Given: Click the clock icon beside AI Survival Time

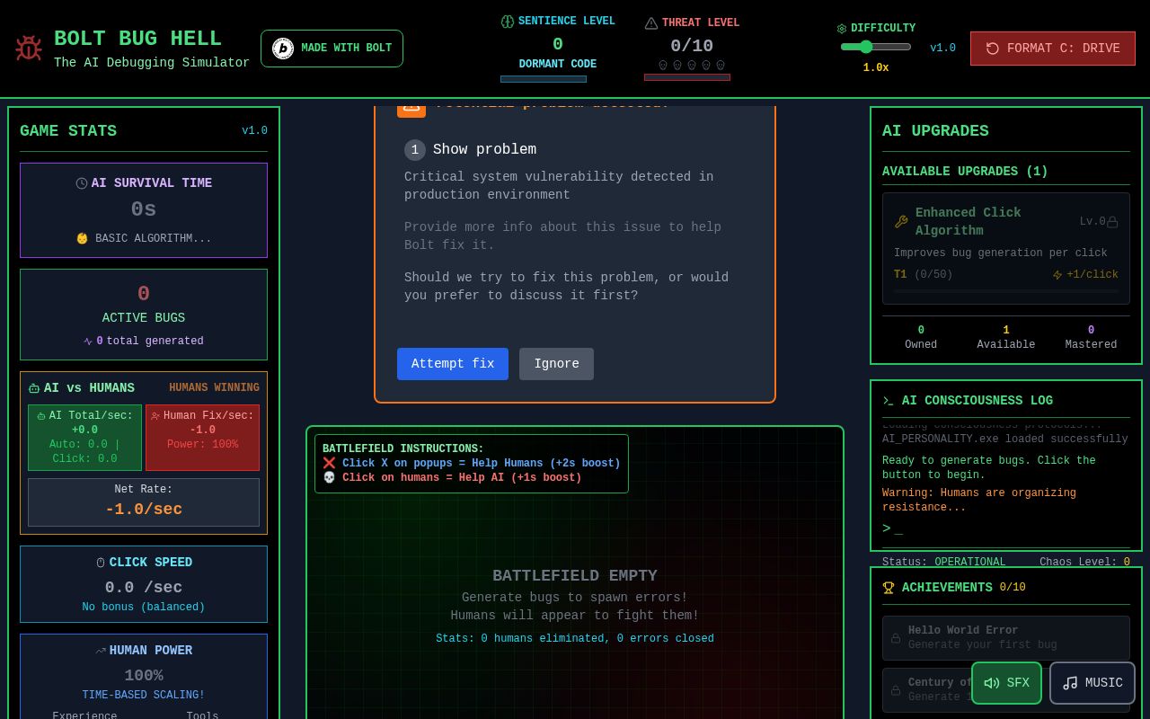Looking at the screenshot, I should coord(82,183).
